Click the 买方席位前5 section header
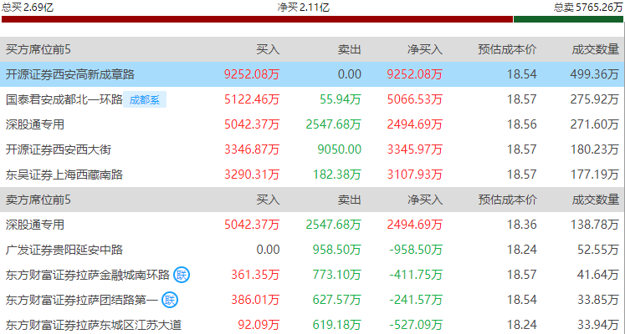 coord(38,49)
